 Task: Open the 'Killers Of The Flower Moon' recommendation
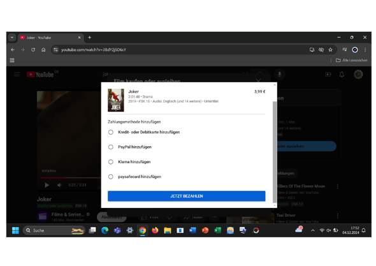pyautogui.click(x=301, y=186)
